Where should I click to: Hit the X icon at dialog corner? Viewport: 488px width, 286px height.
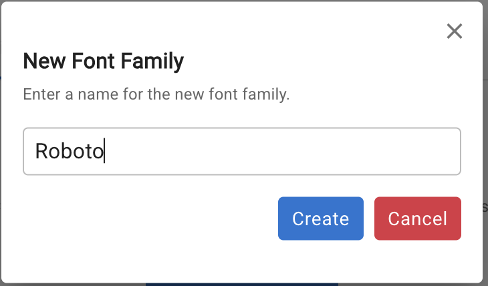coord(455,31)
